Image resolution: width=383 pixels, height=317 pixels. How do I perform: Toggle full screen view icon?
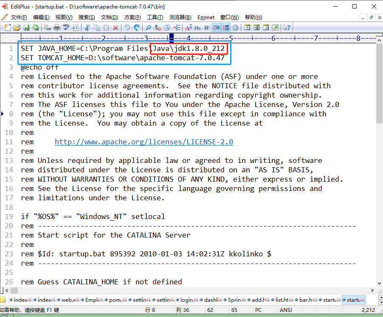point(275,28)
